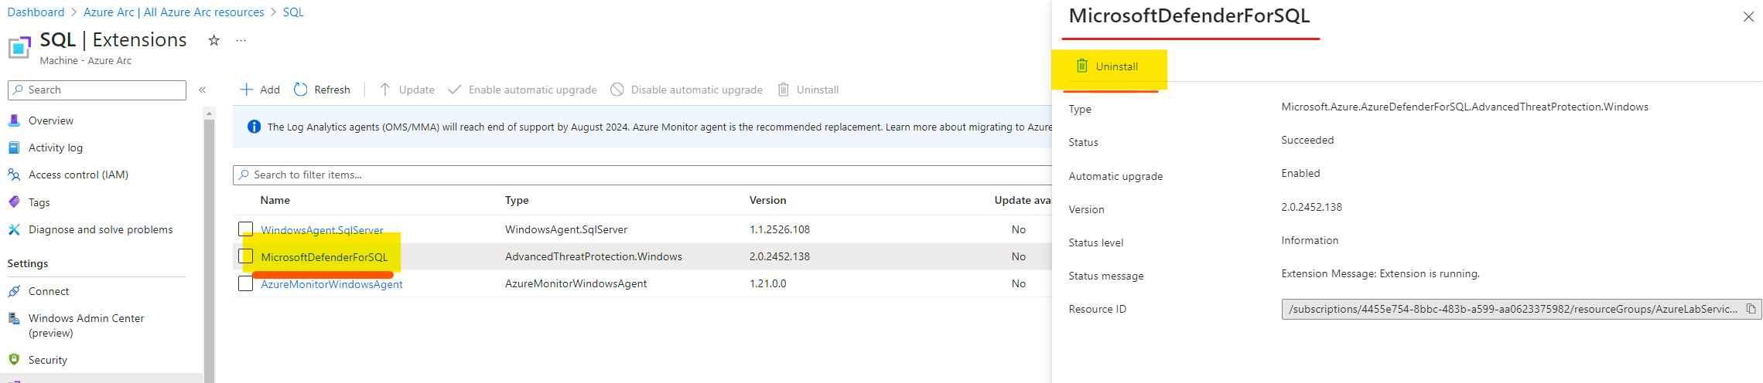Close the MicrosoftDefenderForSQL panel
This screenshot has width=1763, height=383.
pos(1748,16)
